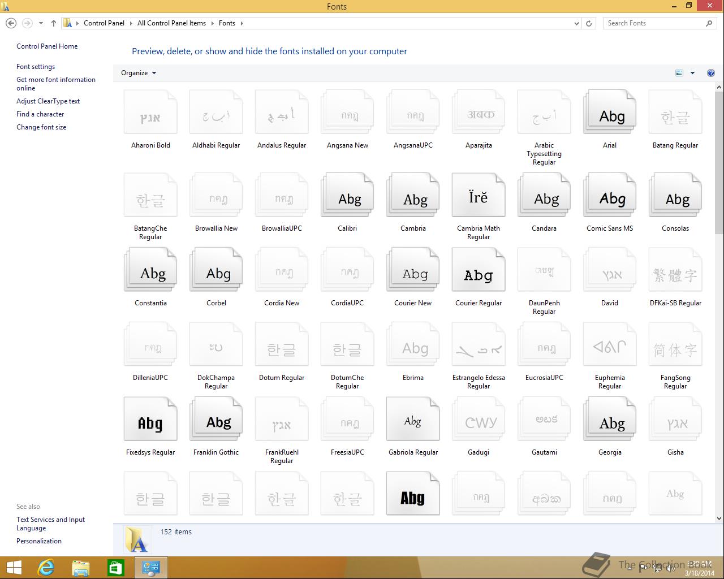Select the Arial font icon
This screenshot has width=724, height=579.
610,113
